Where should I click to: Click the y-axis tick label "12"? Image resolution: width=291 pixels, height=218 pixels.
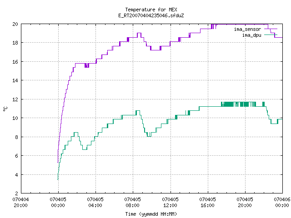[x=15, y=99]
